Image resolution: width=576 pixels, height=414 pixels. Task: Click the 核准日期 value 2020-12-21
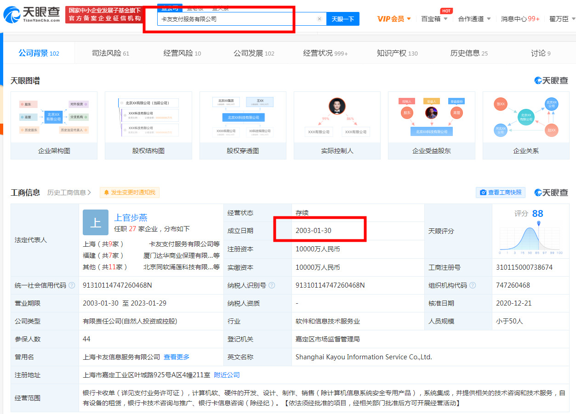click(514, 303)
